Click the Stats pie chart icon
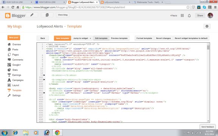This screenshot has width=218, height=136. [x=9, y=70]
